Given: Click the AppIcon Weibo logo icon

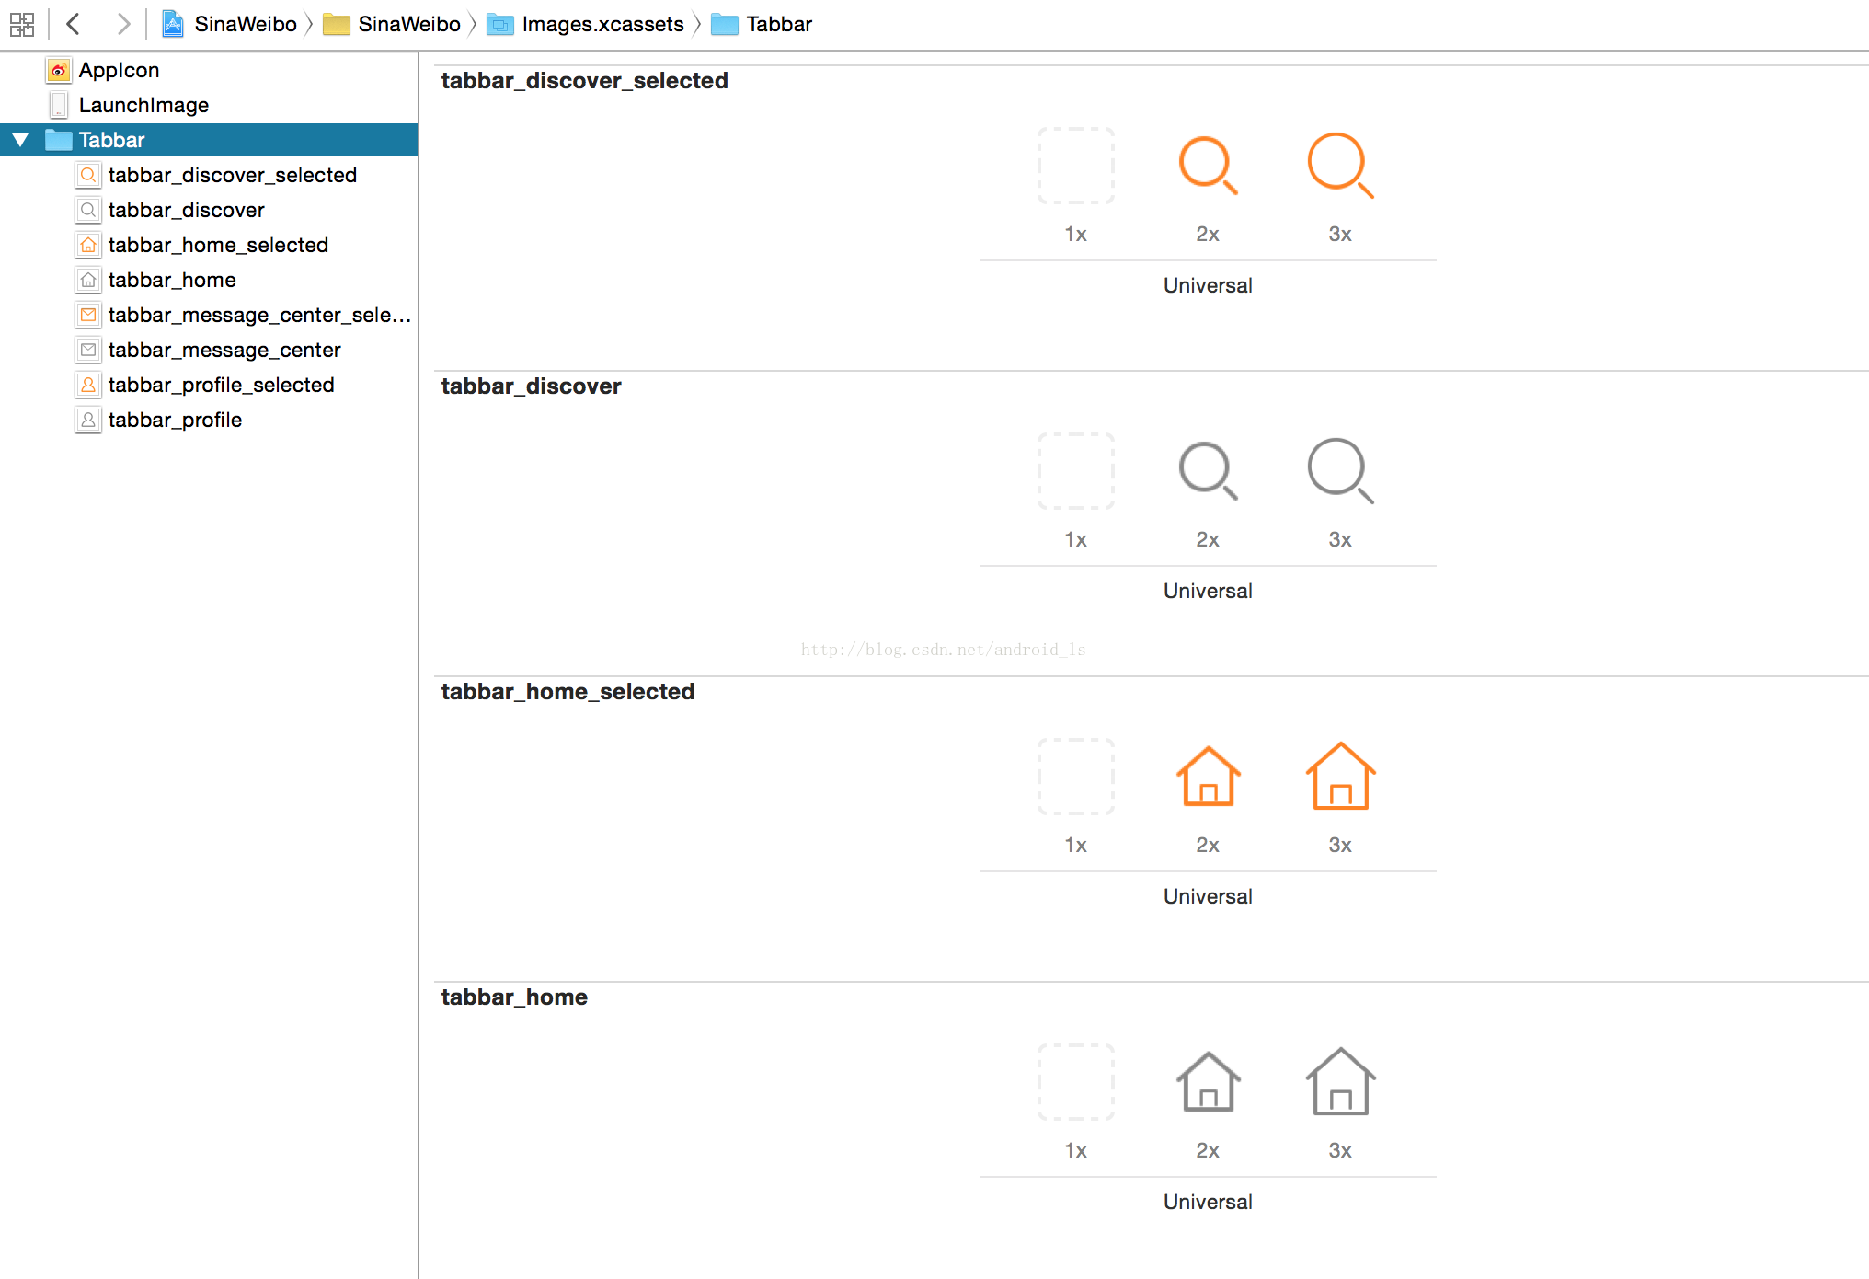Looking at the screenshot, I should click(59, 70).
